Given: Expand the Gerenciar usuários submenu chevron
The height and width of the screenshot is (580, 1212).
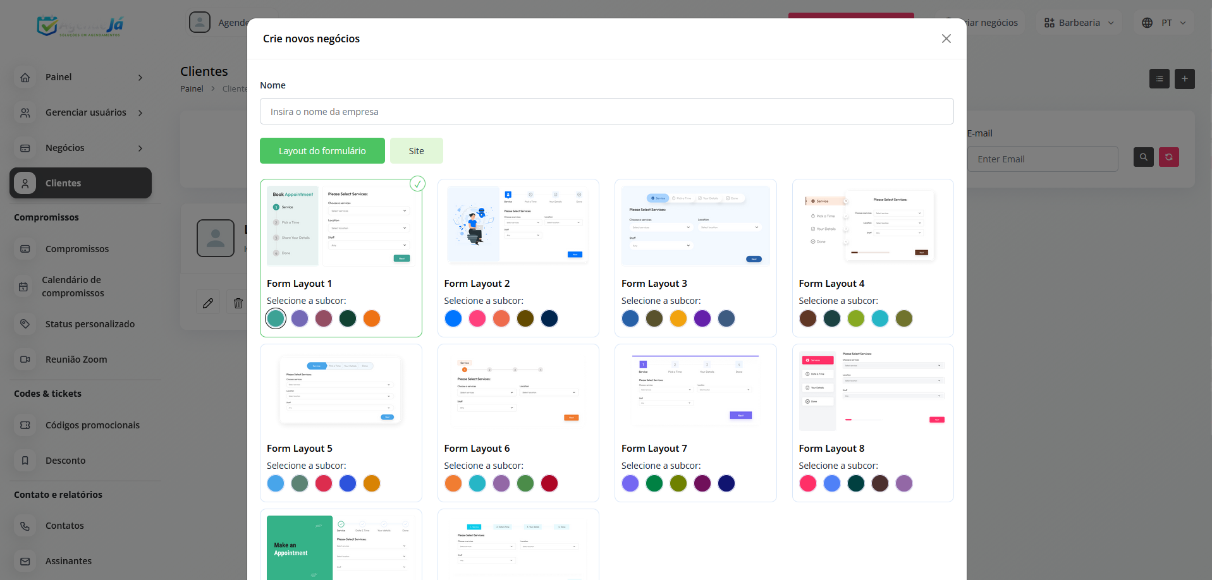Looking at the screenshot, I should point(140,113).
